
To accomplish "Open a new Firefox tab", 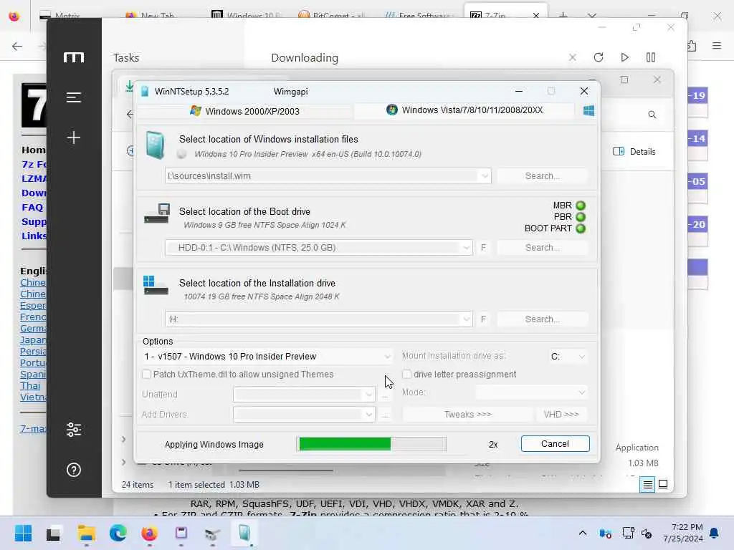I will (563, 16).
